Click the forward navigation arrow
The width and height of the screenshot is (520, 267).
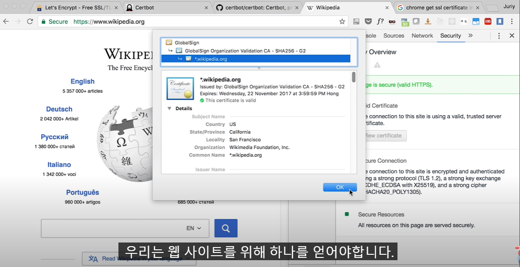(18, 22)
